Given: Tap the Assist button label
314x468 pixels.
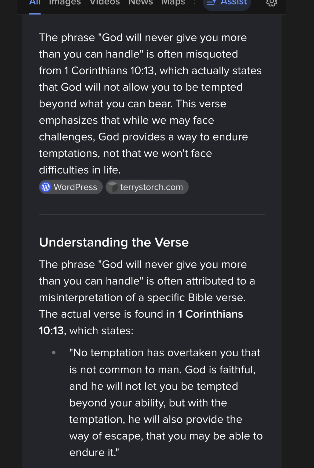Looking at the screenshot, I should click(233, 3).
